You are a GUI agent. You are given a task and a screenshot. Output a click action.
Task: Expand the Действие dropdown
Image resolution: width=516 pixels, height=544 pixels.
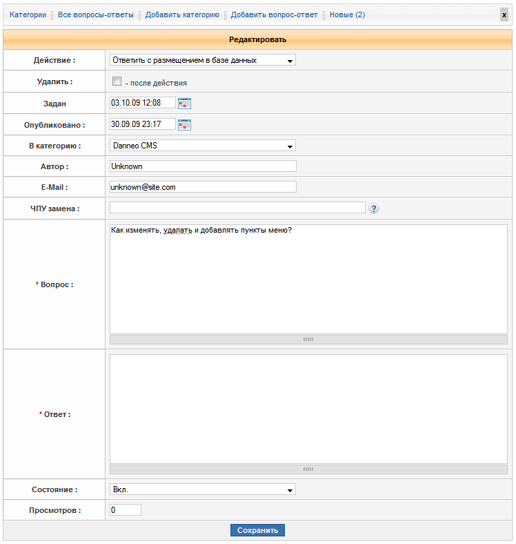point(202,60)
